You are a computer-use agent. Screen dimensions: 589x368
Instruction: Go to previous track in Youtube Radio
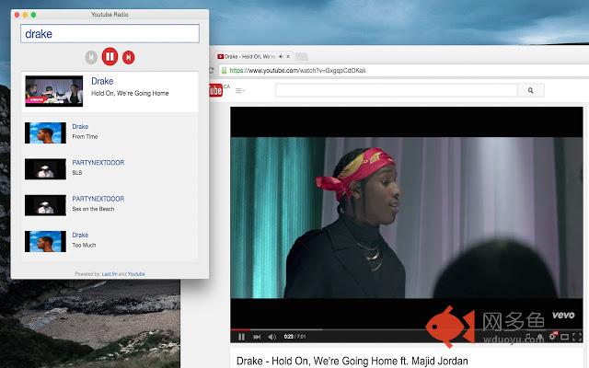point(91,57)
